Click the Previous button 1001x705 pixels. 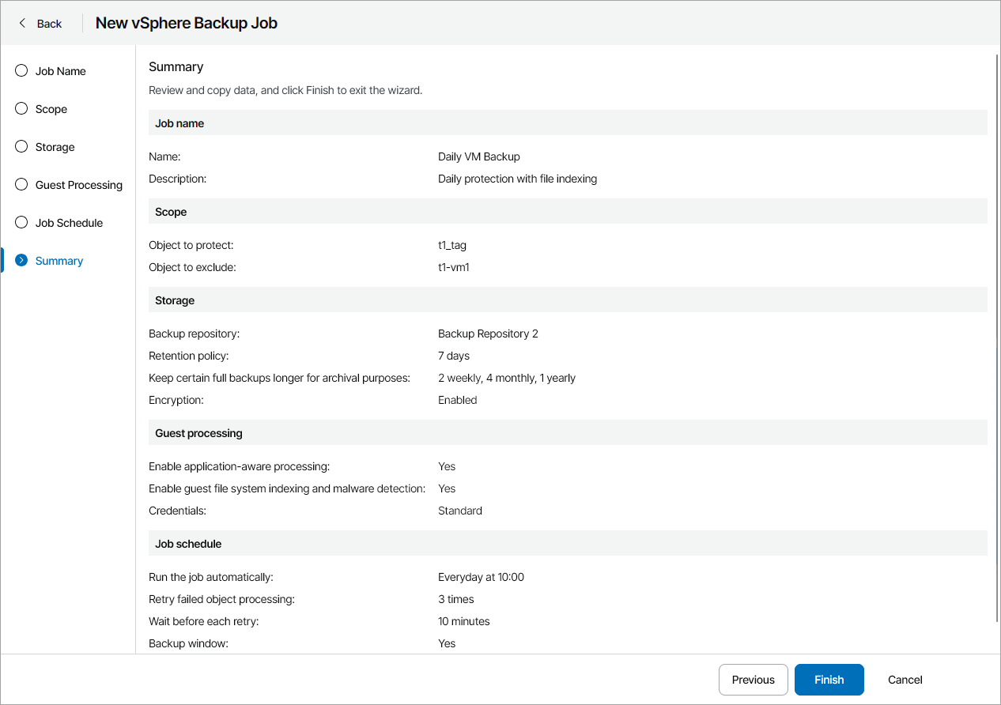pos(753,680)
